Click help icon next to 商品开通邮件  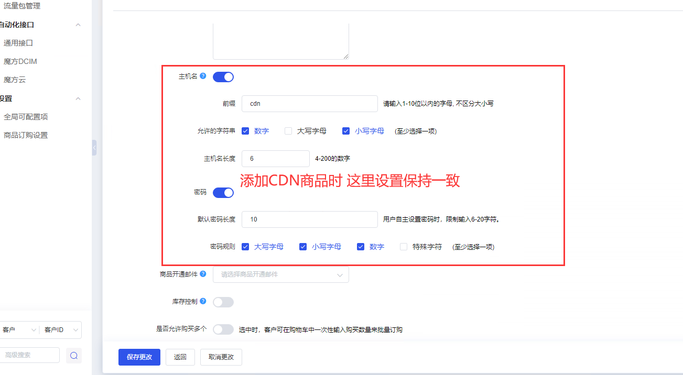point(203,273)
